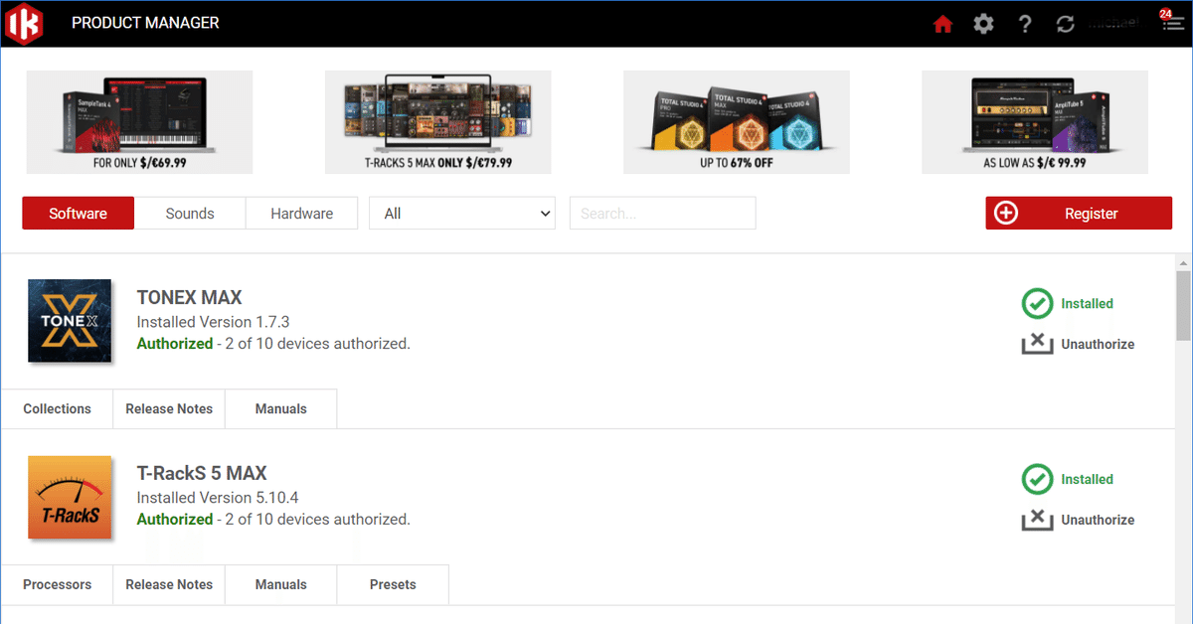Click the PRODUCT MANAGER title text

145,23
